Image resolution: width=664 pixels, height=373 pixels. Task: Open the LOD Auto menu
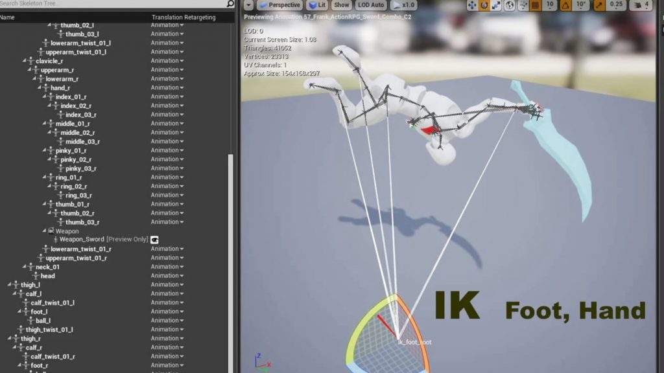click(x=370, y=5)
